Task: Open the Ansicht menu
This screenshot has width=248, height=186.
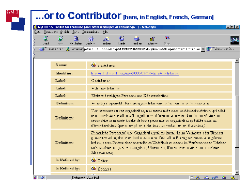Action: click(x=65, y=32)
